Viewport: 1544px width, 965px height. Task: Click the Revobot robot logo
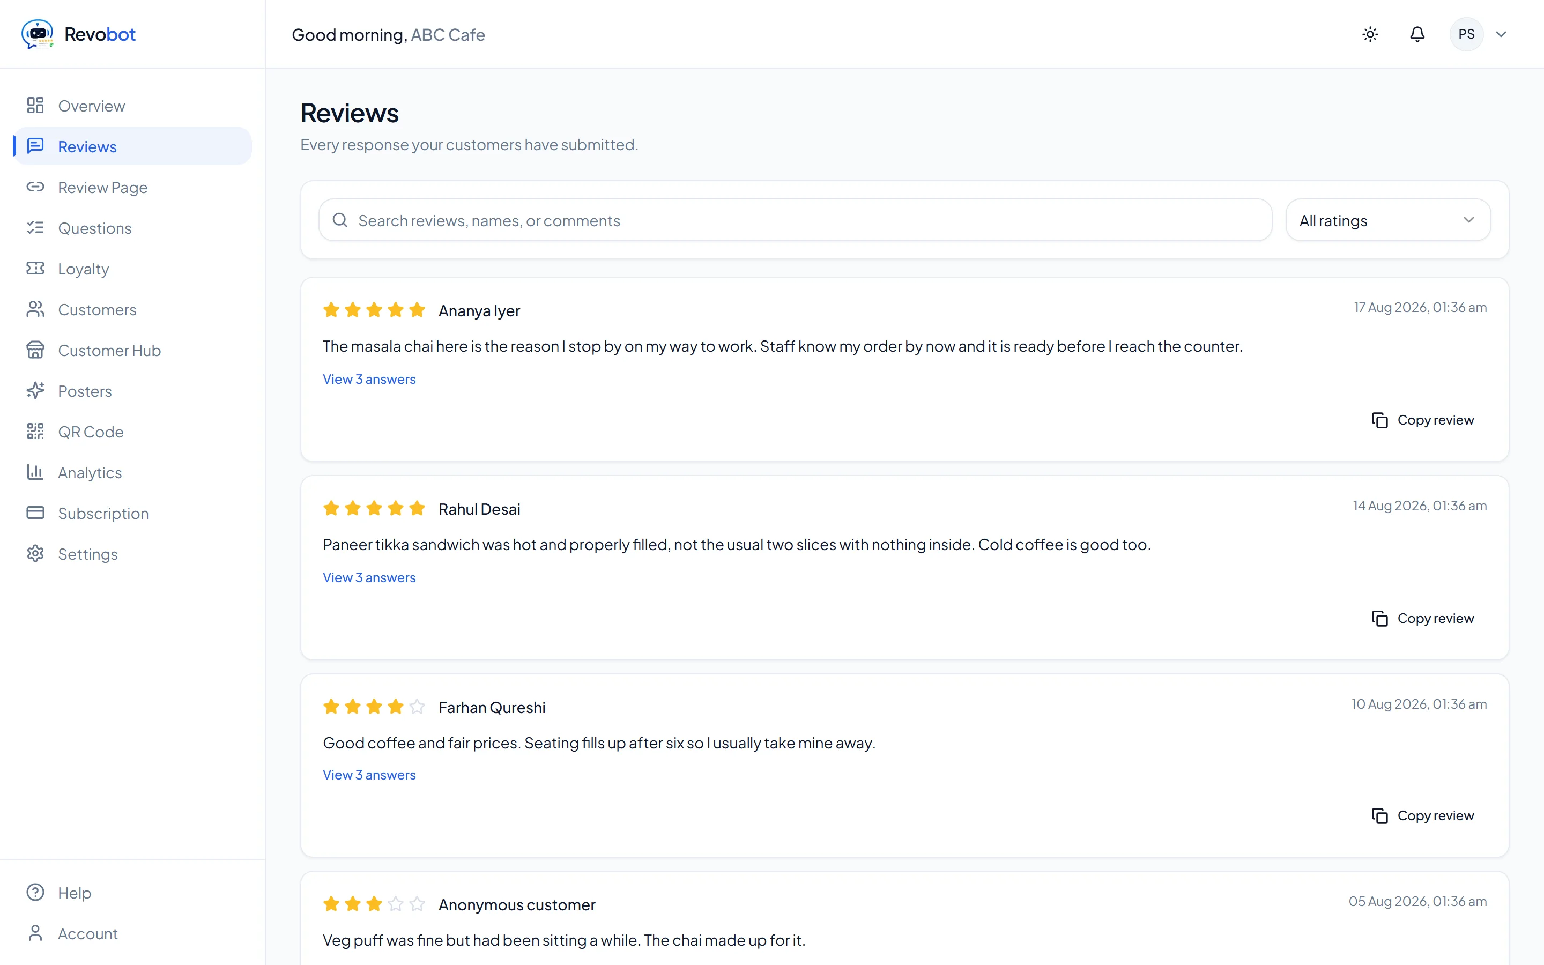tap(37, 34)
